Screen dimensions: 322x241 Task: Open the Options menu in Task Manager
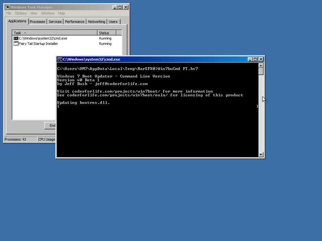[x=20, y=13]
